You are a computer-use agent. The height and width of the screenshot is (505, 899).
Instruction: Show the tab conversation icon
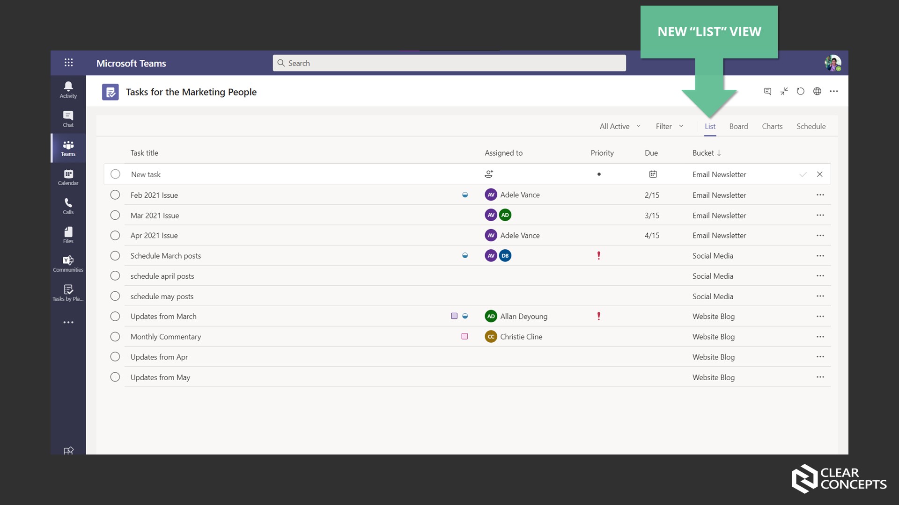[x=767, y=91]
